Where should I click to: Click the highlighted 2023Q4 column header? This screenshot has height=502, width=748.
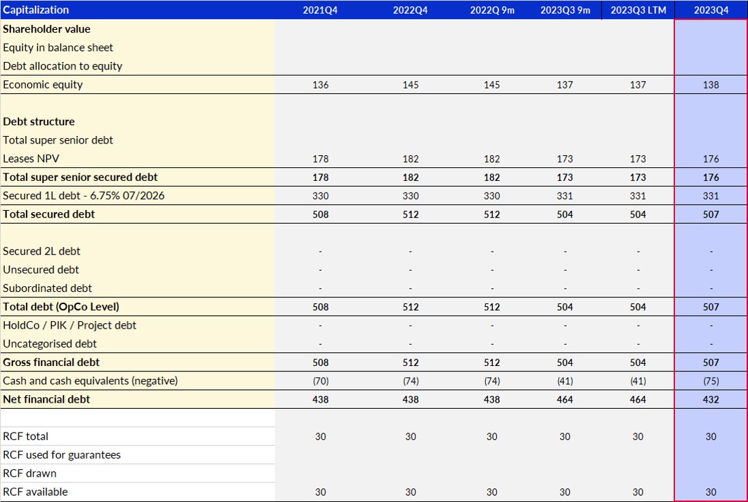coord(711,10)
